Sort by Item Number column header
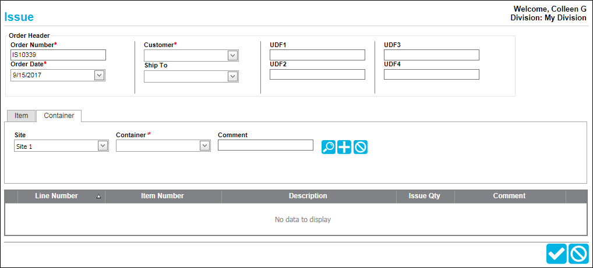 click(163, 196)
